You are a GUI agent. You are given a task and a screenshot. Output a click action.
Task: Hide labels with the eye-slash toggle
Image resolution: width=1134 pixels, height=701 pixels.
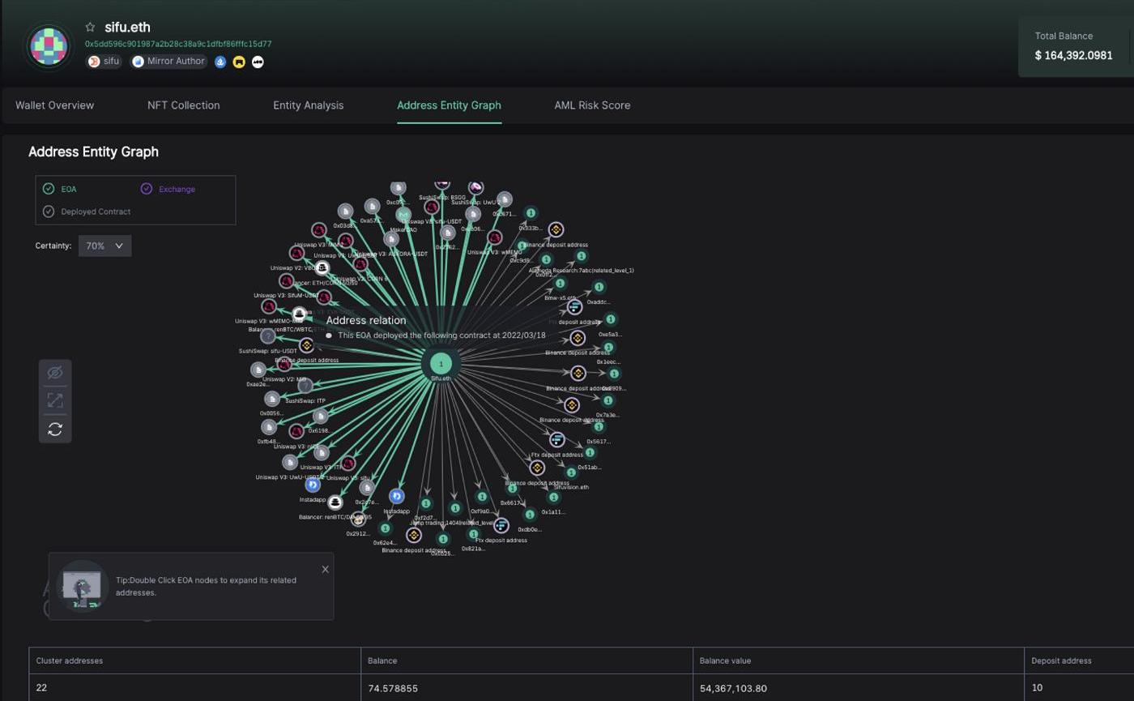click(x=55, y=373)
